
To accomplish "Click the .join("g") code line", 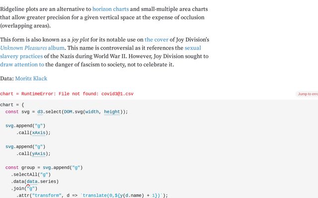I will [25, 188].
